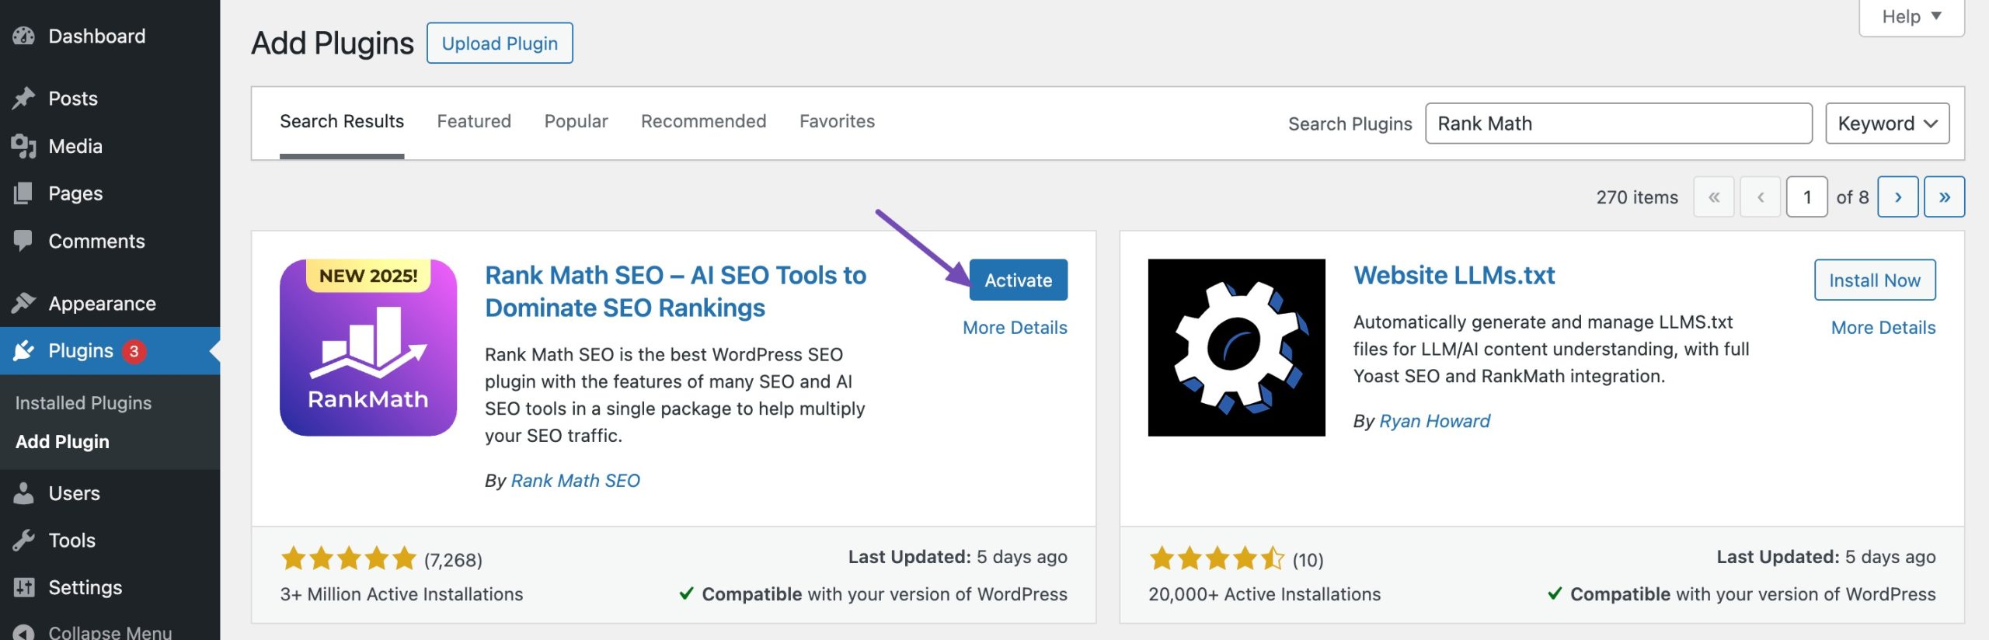Screen dimensions: 1989x640
Task: Click the Appearance paintbrush icon
Action: 24,303
